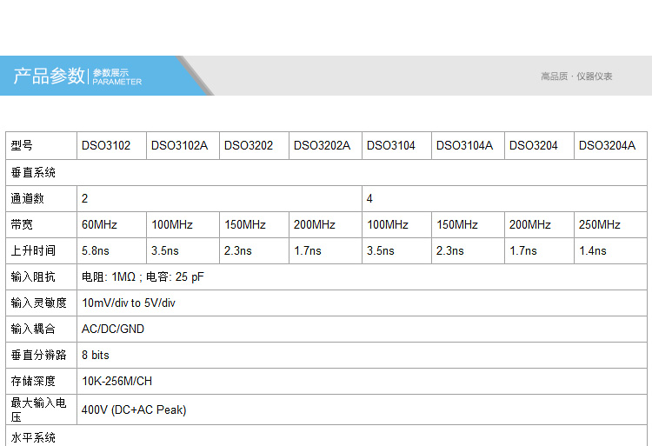Click the 水平系统 section row
This screenshot has width=652, height=446.
coord(33,437)
